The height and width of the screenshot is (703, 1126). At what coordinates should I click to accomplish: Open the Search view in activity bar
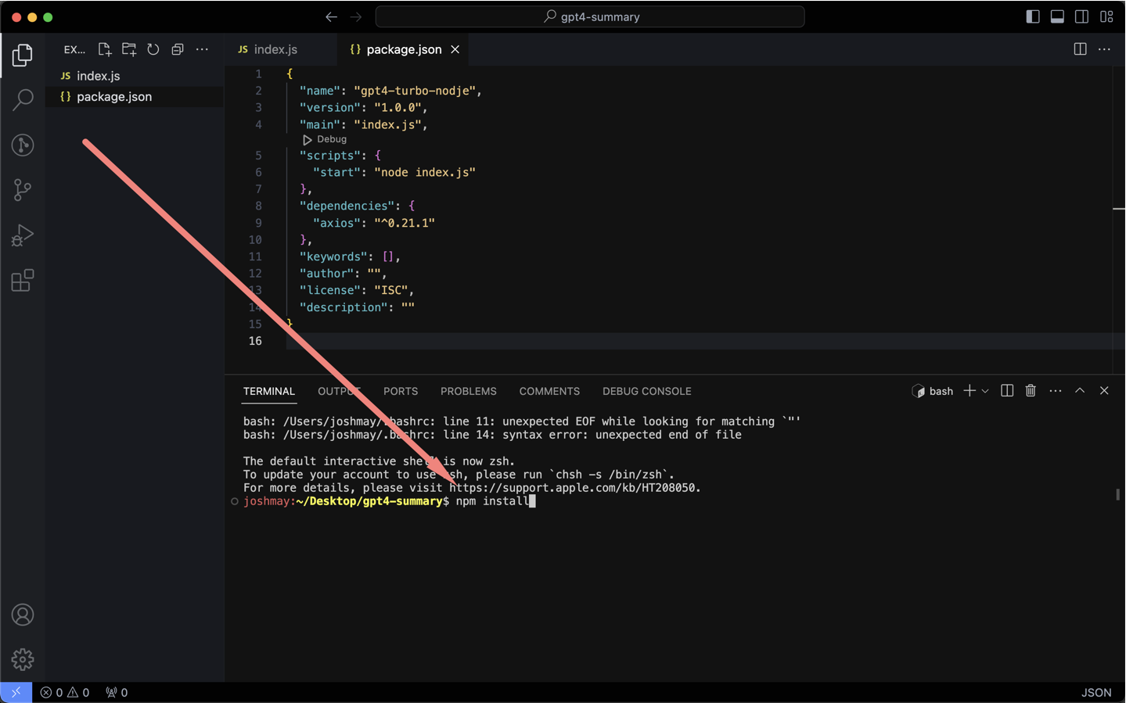(x=23, y=99)
